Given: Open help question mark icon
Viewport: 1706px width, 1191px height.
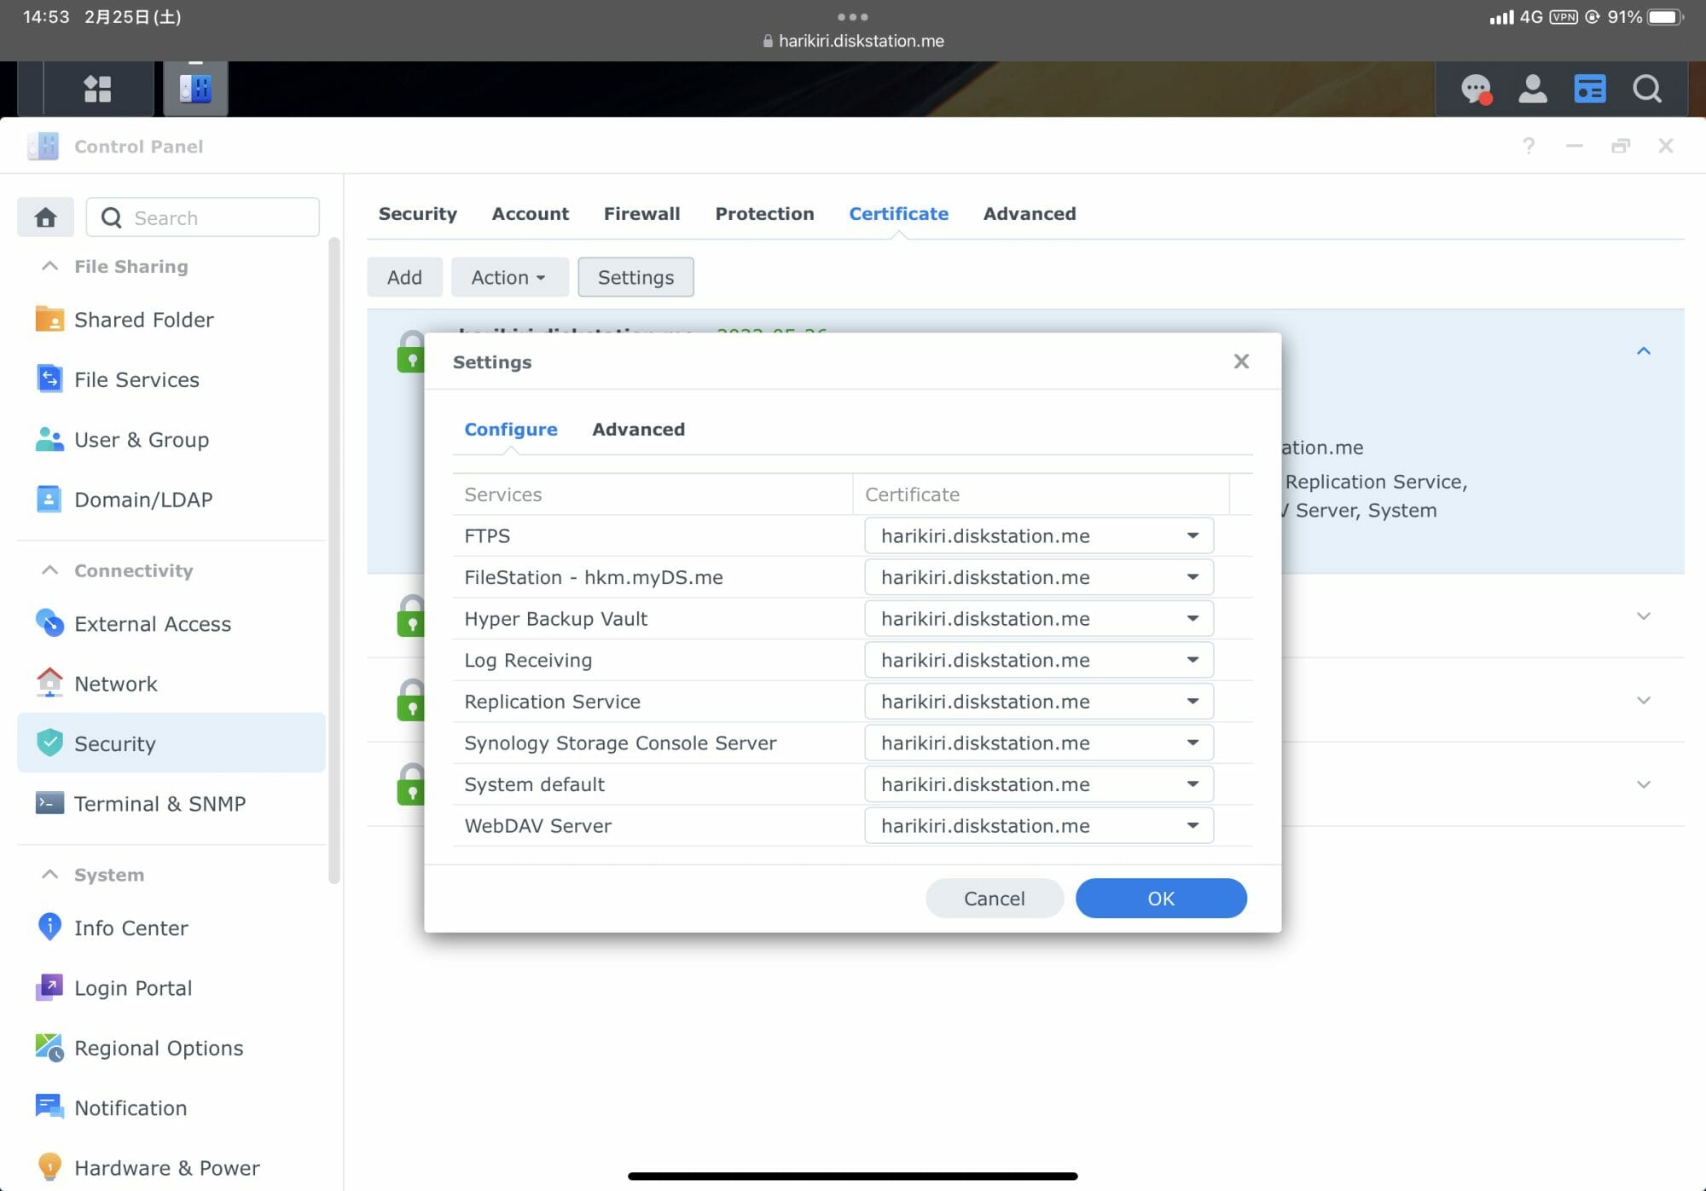Looking at the screenshot, I should pos(1529,146).
